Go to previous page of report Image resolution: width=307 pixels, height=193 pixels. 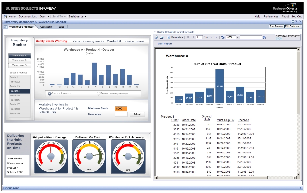coord(193,37)
